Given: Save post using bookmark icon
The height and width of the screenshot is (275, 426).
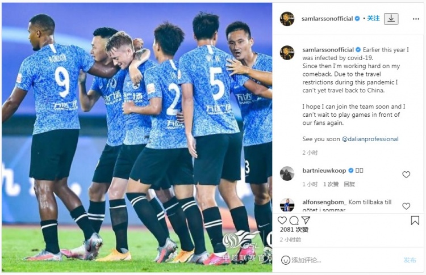Looking at the screenshot, I should pos(415,221).
